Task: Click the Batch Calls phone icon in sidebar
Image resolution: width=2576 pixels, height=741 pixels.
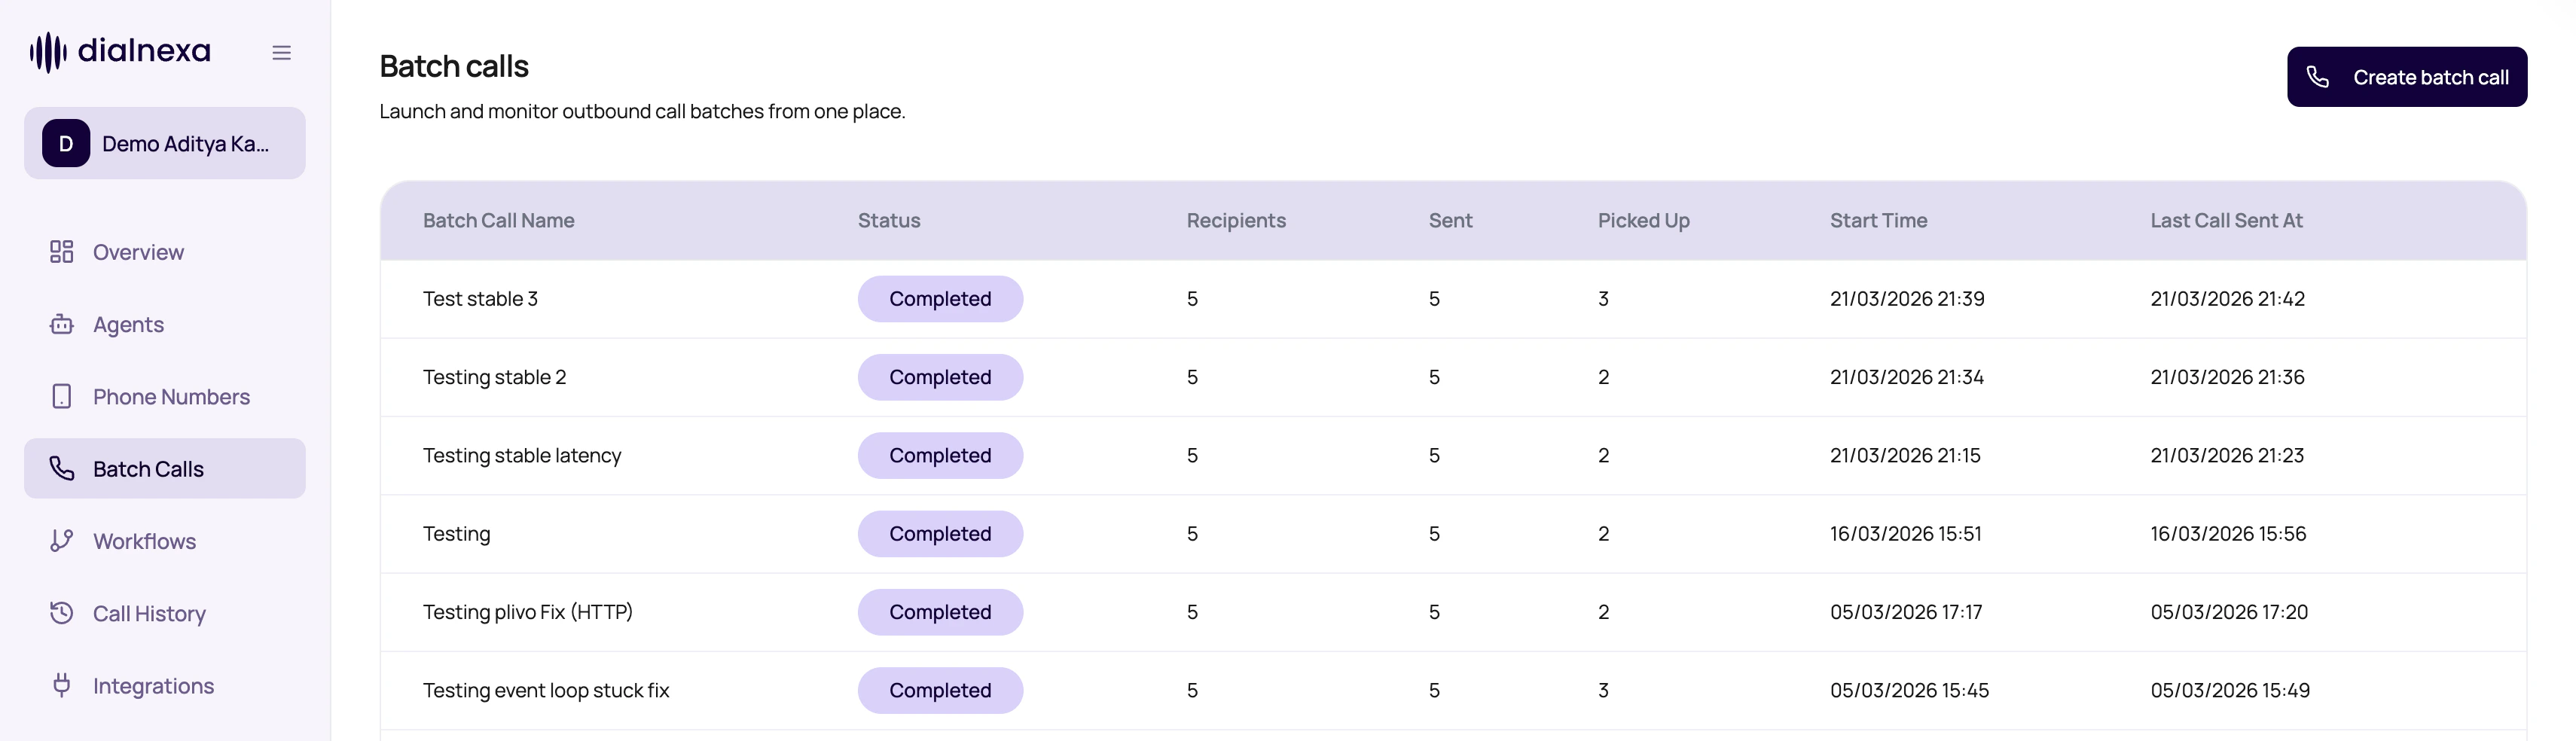Action: pos(62,469)
